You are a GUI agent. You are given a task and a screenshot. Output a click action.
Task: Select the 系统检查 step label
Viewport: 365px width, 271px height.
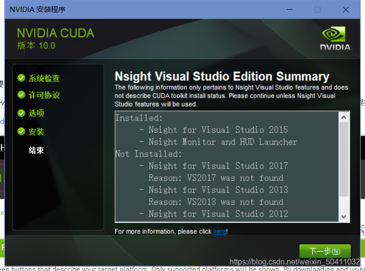(44, 78)
